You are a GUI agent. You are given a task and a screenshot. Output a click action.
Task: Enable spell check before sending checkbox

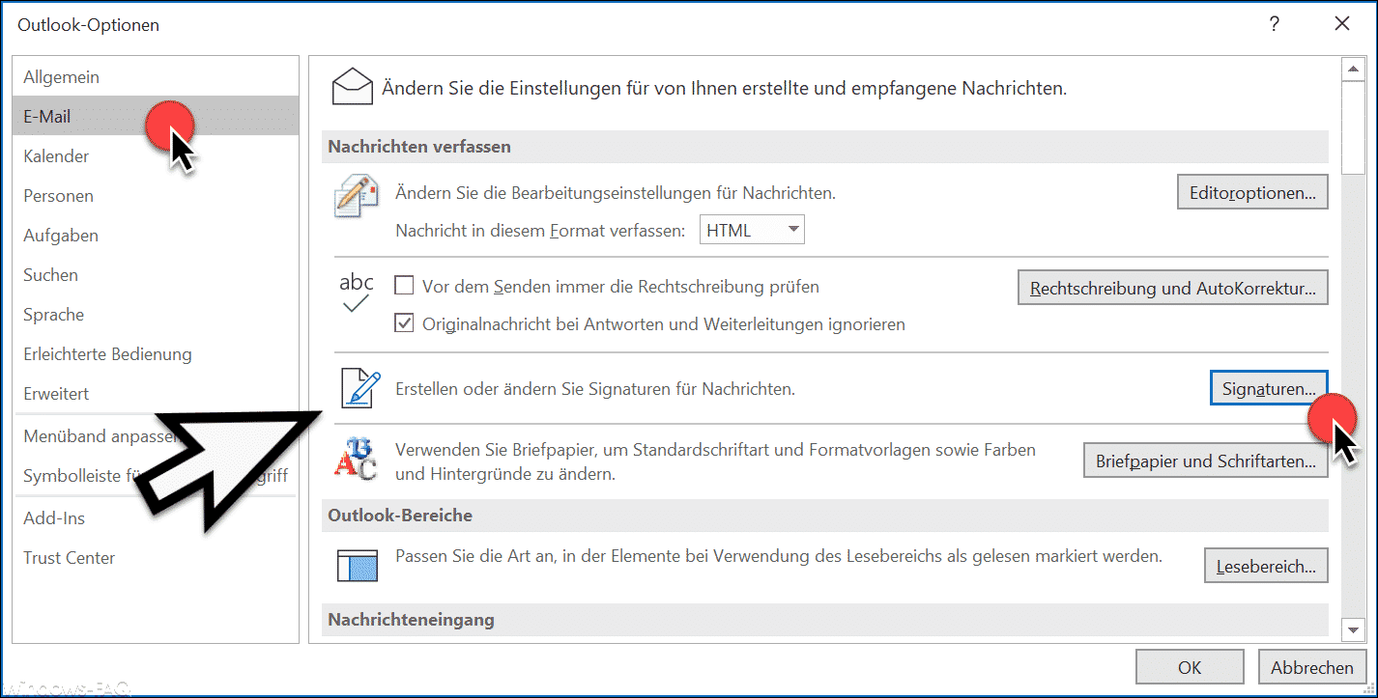click(x=405, y=286)
